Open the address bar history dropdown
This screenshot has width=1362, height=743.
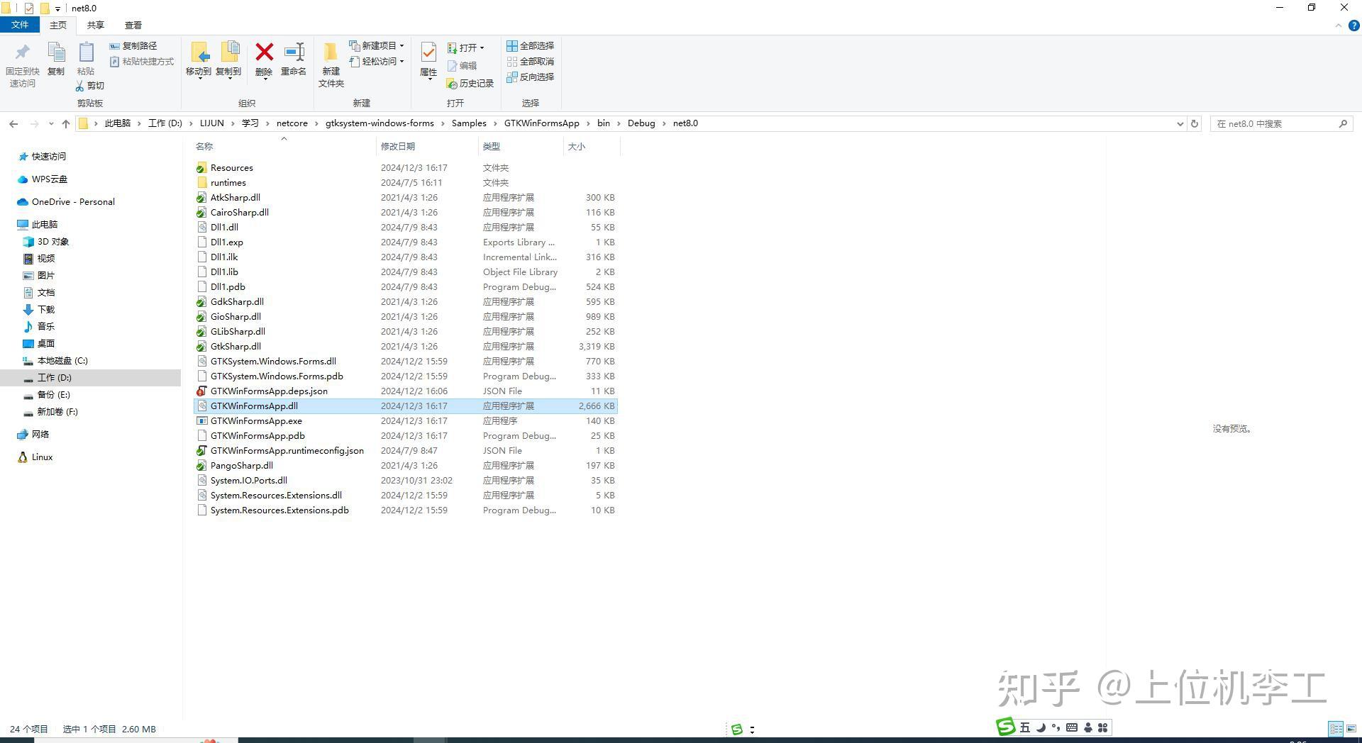coord(1180,123)
